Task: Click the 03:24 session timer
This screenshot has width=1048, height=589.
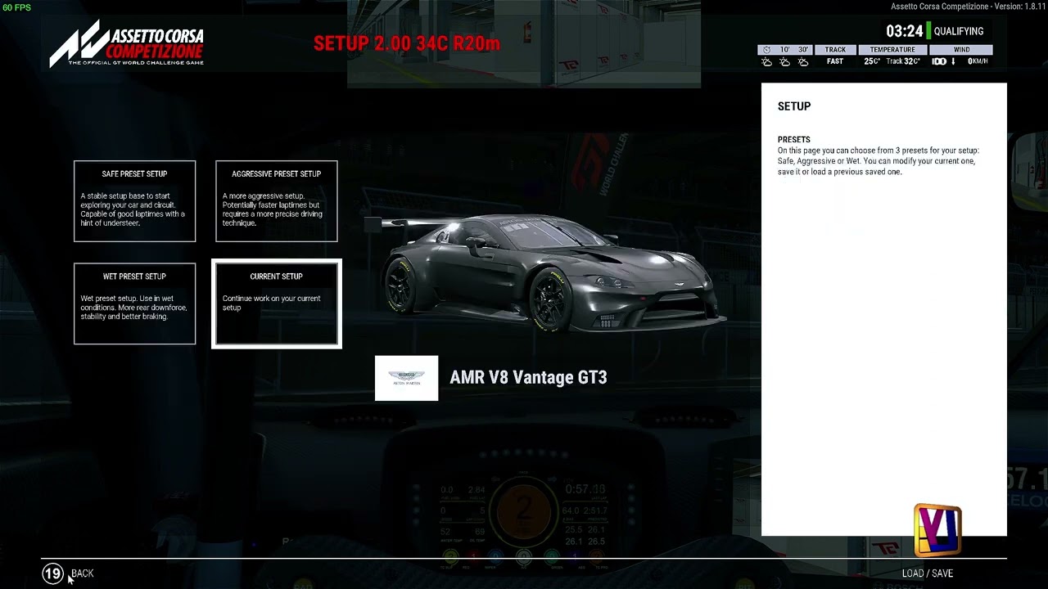Action: [x=904, y=31]
